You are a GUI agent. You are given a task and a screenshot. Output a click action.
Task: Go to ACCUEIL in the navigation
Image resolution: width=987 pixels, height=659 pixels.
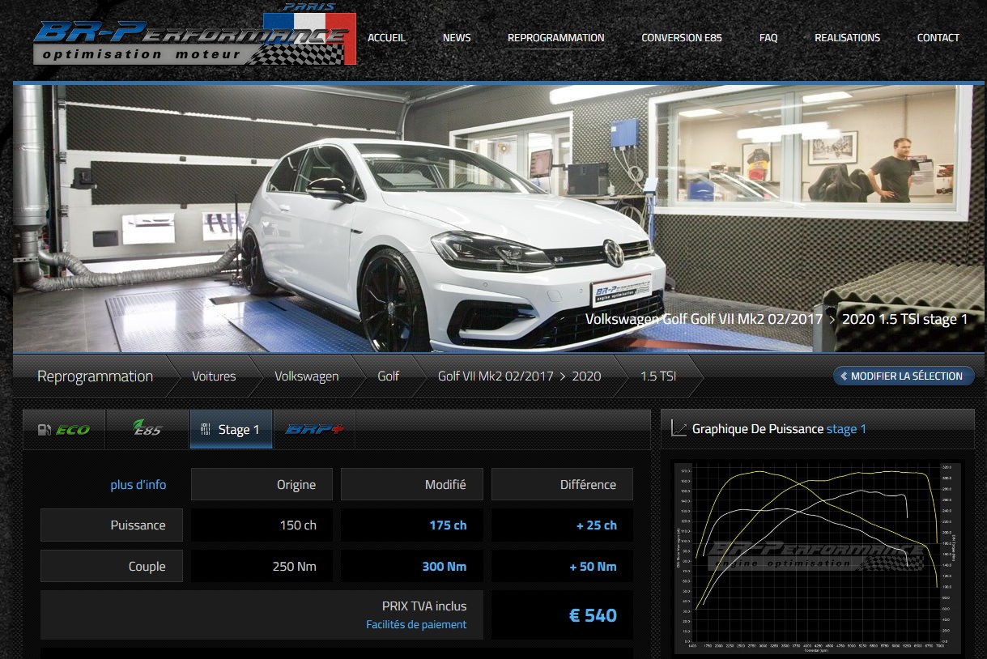387,37
